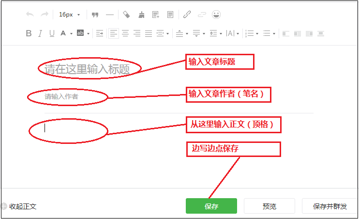
Task: Select the format painter icon
Action: coord(126,15)
